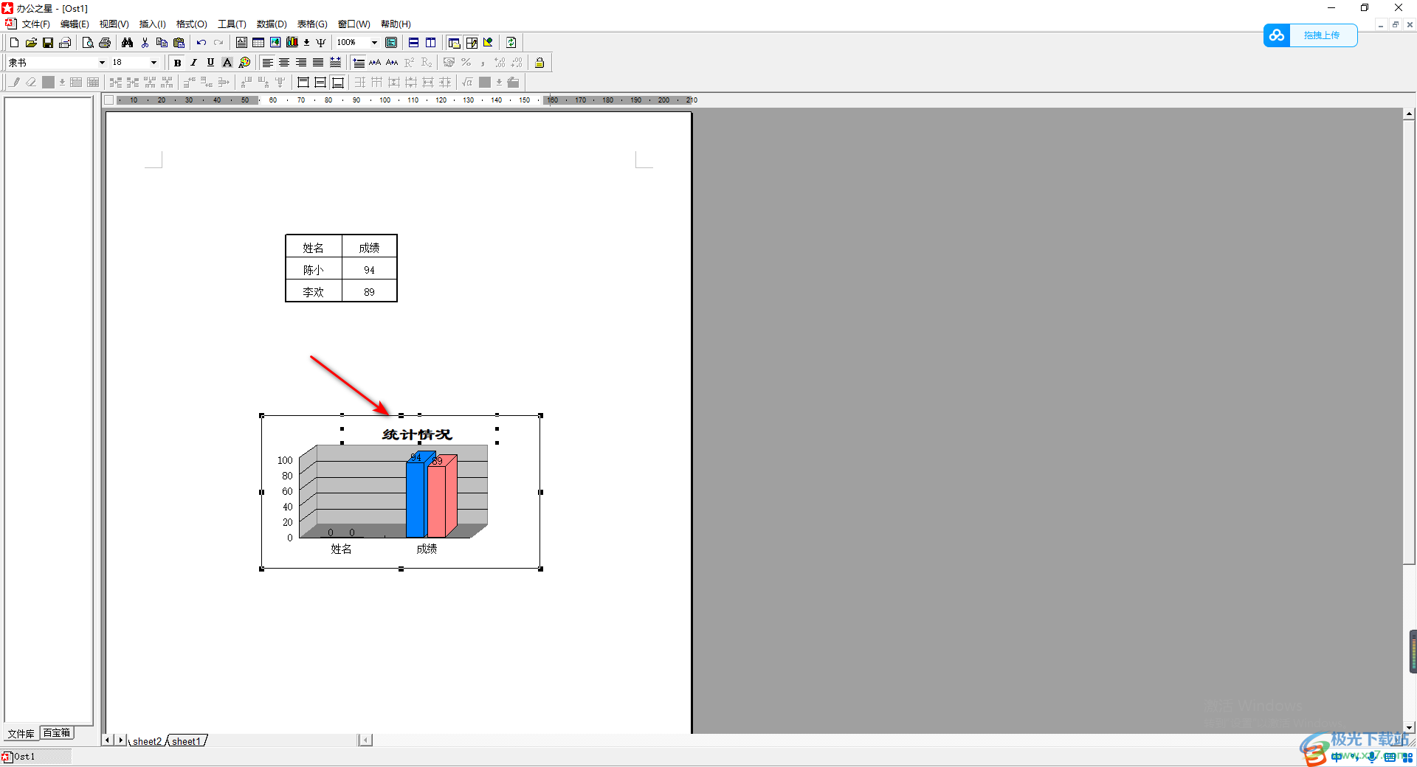Open the 表格(G) menu
The image size is (1417, 767).
[312, 24]
